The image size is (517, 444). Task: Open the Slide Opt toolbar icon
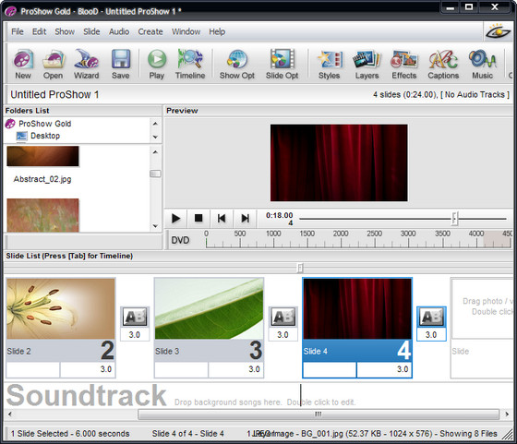(282, 65)
